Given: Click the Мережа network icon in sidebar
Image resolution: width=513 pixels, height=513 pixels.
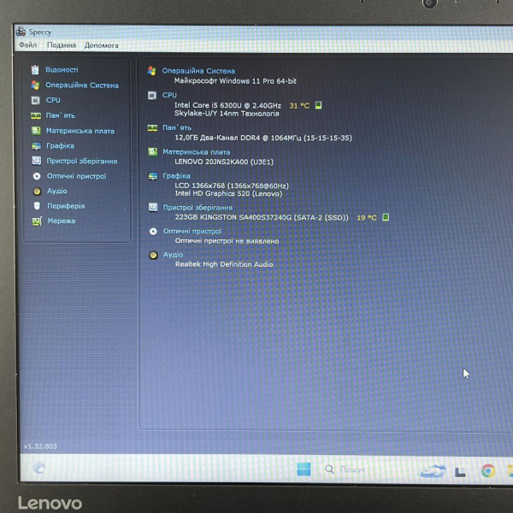Looking at the screenshot, I should (37, 221).
